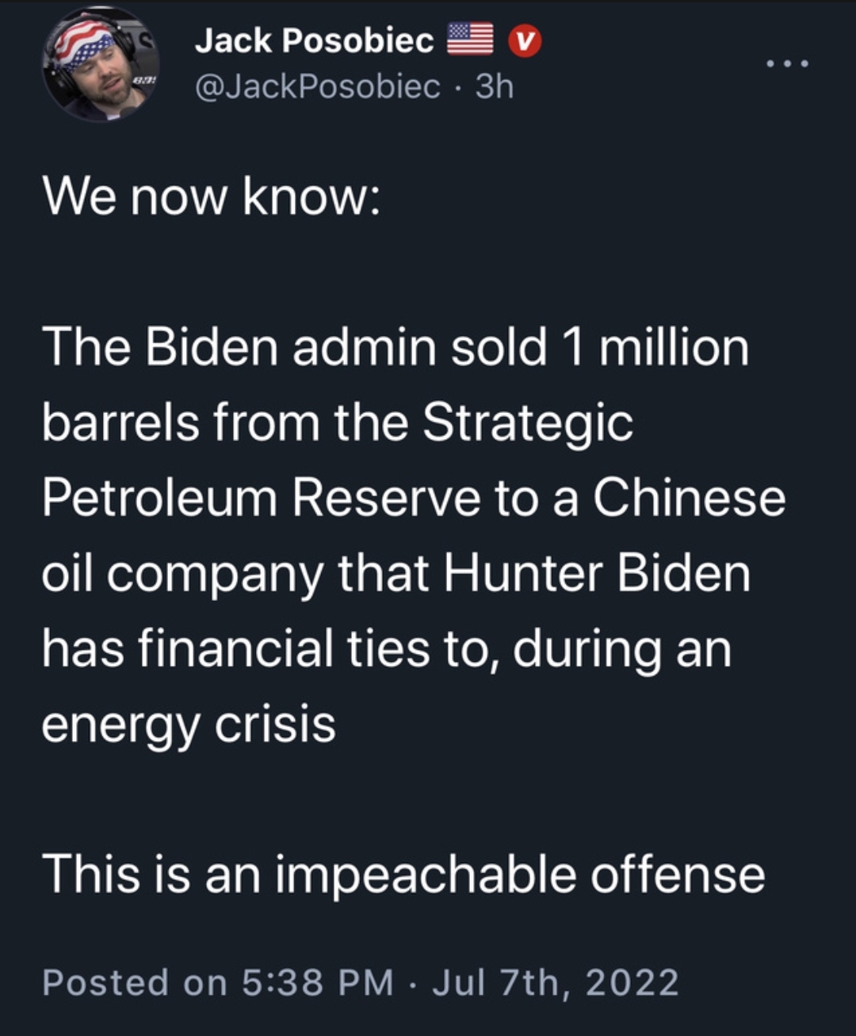The image size is (856, 1036).
Task: Click the red verified badge icon
Action: 523,41
